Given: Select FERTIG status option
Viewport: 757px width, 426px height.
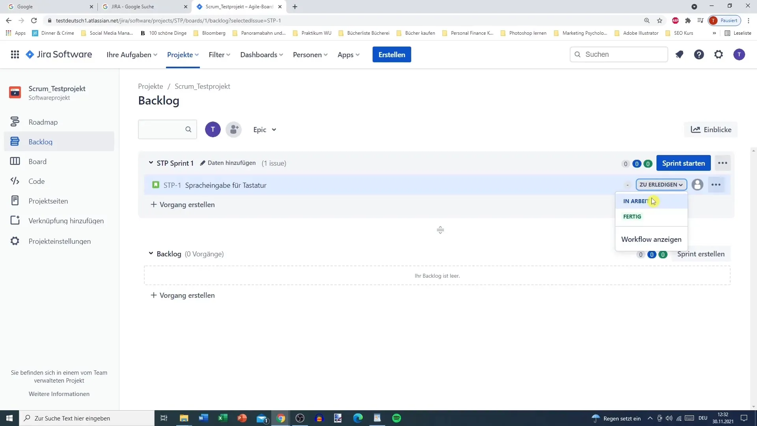Looking at the screenshot, I should (x=651, y=217).
